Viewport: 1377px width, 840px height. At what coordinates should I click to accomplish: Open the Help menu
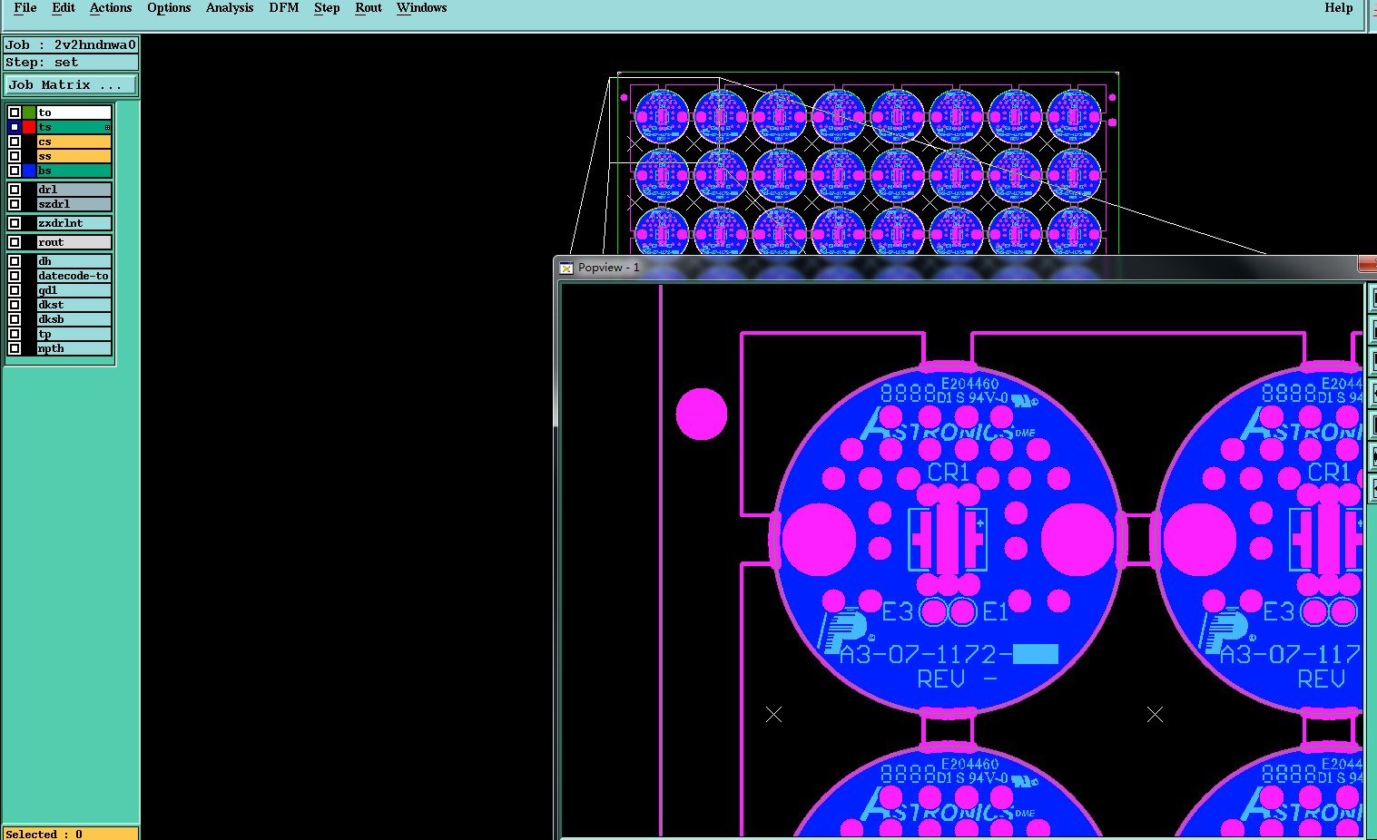1339,8
